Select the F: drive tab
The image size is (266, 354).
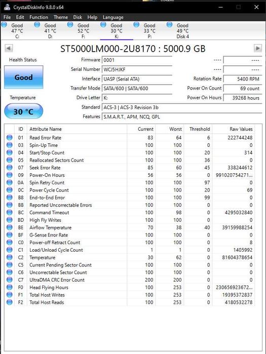click(x=83, y=31)
